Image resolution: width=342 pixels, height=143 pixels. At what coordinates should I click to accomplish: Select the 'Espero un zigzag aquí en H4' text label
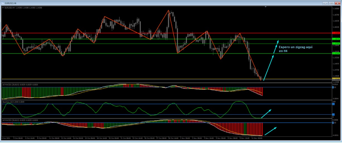(295, 49)
